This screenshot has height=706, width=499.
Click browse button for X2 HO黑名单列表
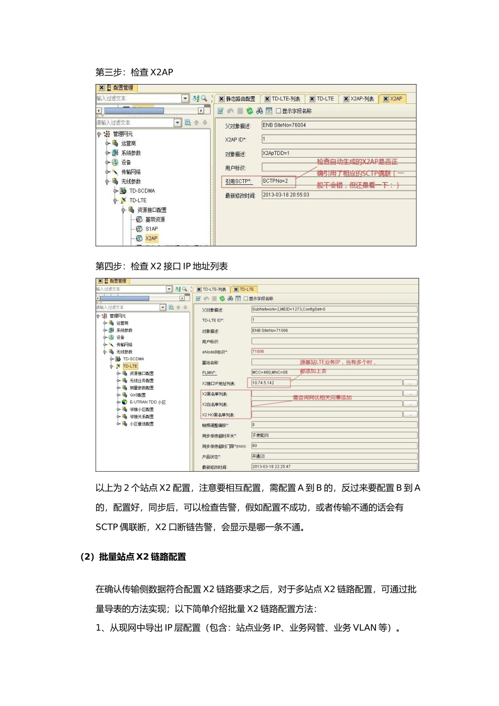[x=410, y=415]
